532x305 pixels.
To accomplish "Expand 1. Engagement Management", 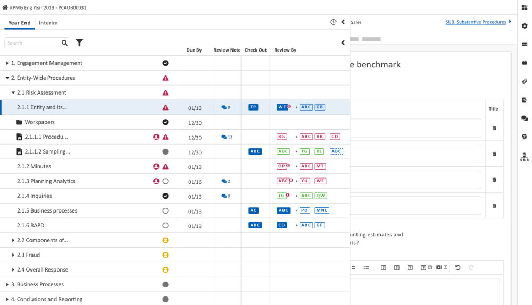I will coord(7,63).
